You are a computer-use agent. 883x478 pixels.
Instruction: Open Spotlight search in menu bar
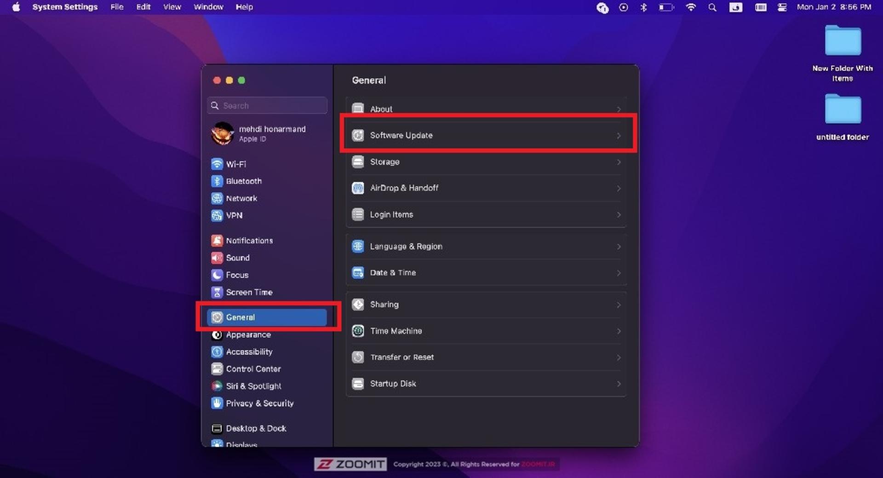coord(712,7)
